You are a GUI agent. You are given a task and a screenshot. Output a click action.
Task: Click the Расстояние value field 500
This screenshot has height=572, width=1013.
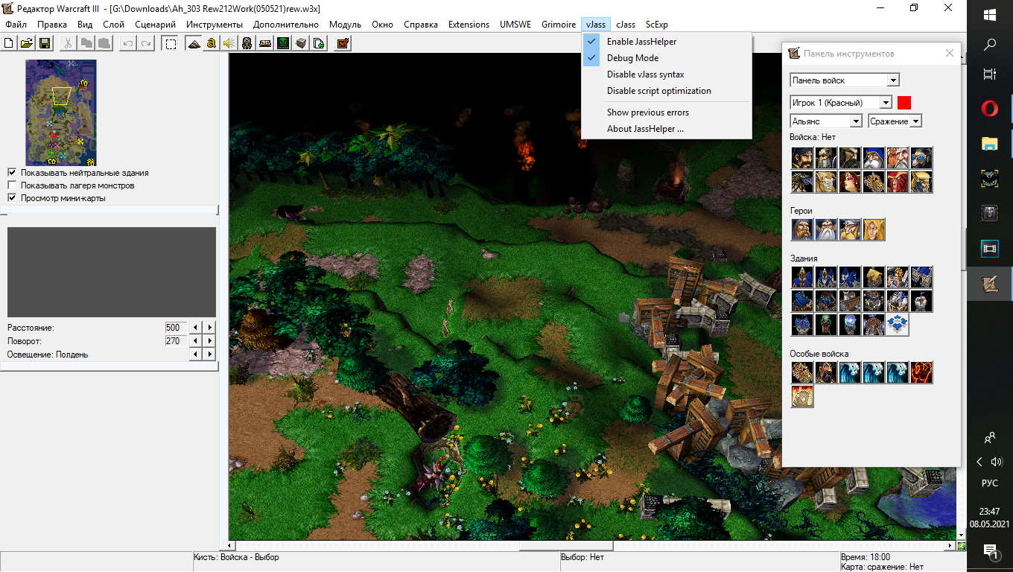[x=176, y=328]
